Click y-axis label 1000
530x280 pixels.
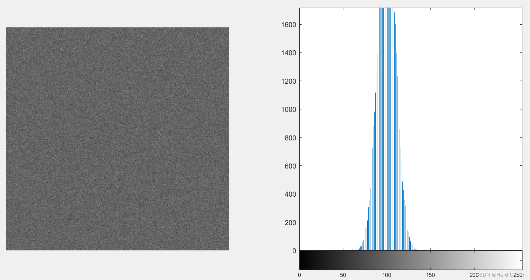point(289,109)
